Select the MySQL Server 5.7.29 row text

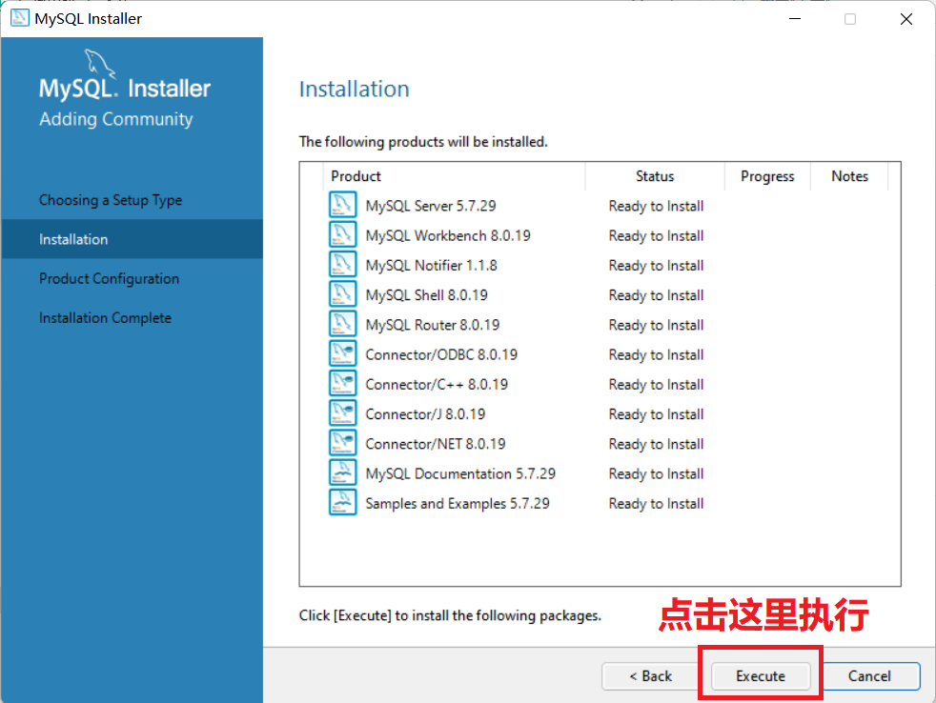tap(431, 206)
